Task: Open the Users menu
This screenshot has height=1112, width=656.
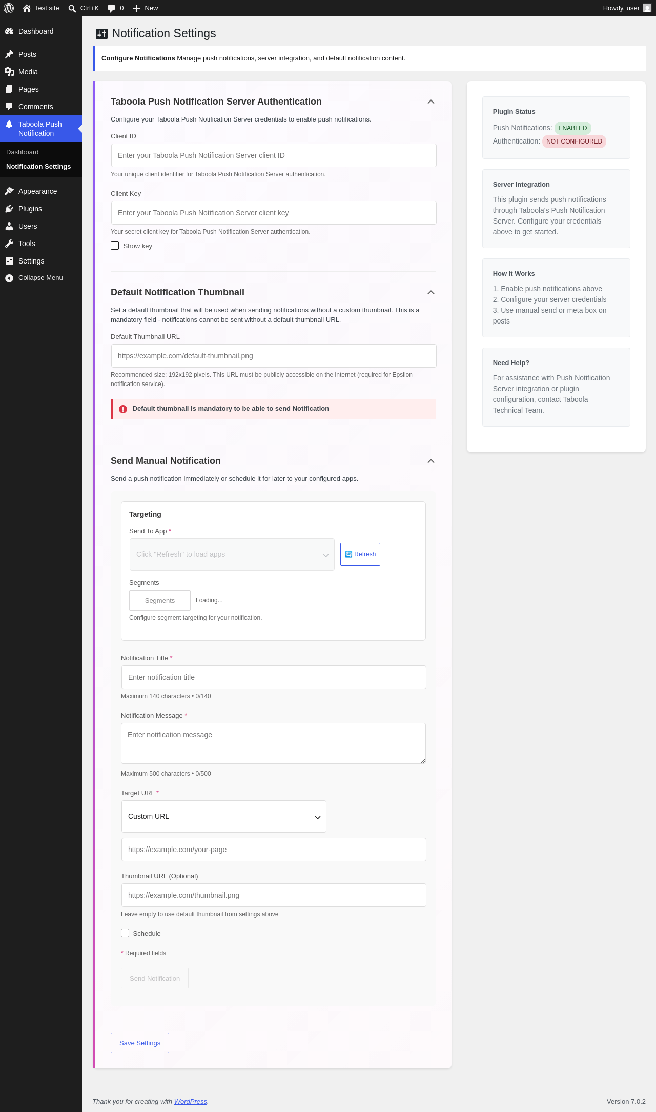Action: [41, 226]
